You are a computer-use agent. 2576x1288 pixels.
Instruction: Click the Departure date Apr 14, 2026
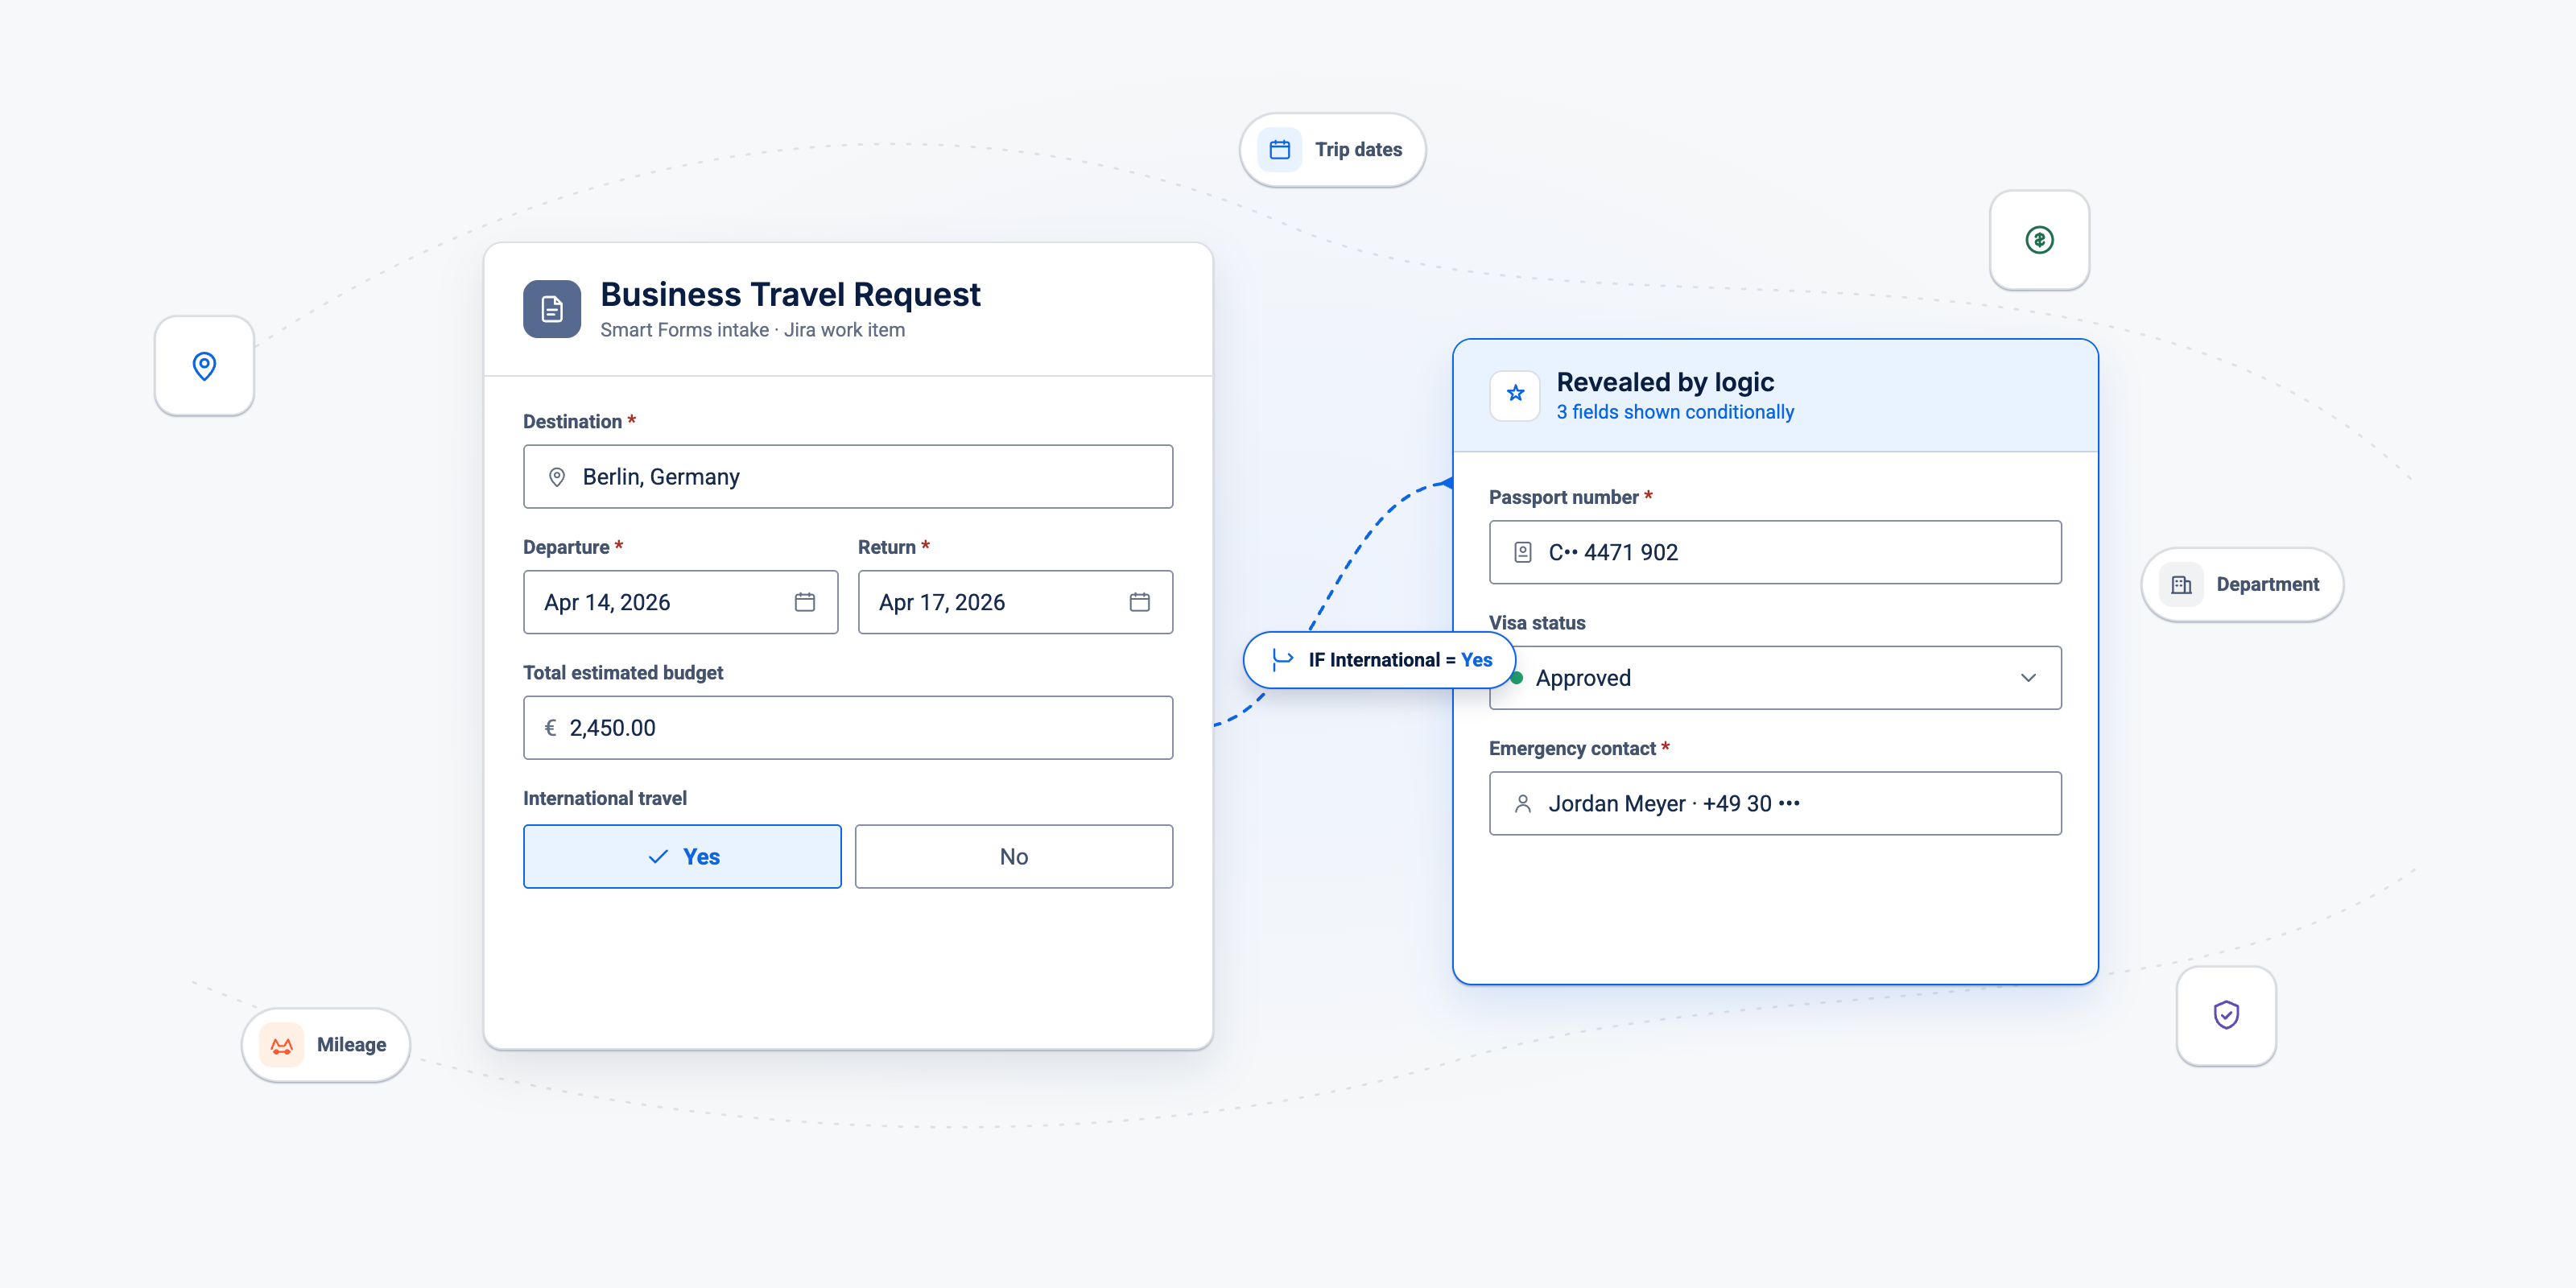(x=681, y=602)
